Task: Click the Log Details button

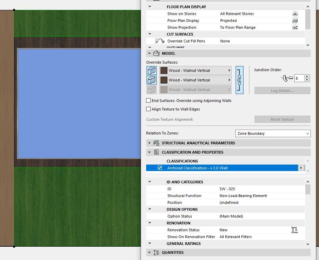Action: tap(282, 91)
